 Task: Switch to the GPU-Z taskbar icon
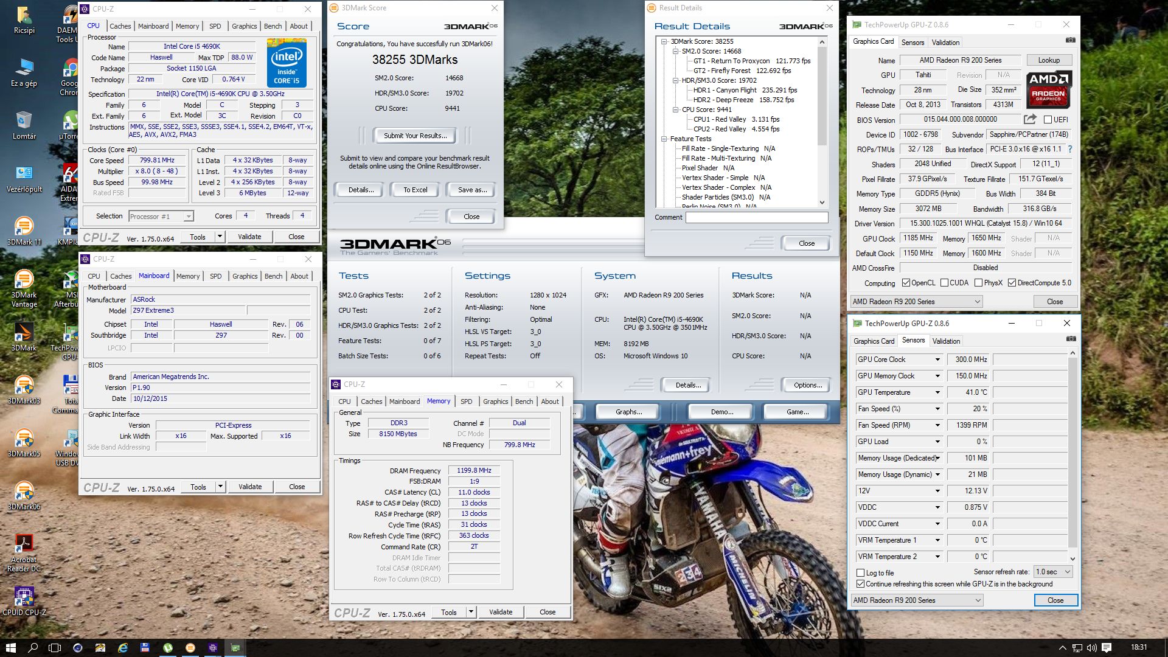point(235,648)
